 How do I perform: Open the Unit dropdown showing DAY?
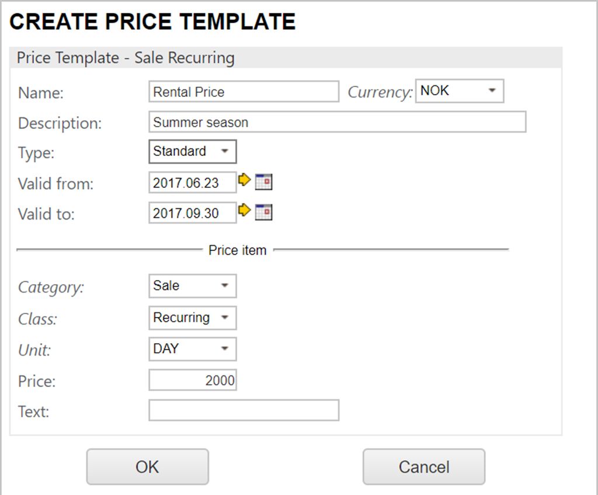pyautogui.click(x=192, y=349)
